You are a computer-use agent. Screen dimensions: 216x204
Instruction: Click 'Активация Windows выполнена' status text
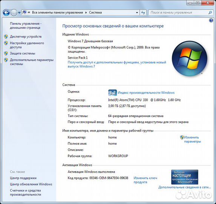pyautogui.click(x=91, y=172)
